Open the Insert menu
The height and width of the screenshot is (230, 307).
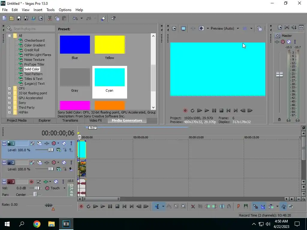point(38,10)
